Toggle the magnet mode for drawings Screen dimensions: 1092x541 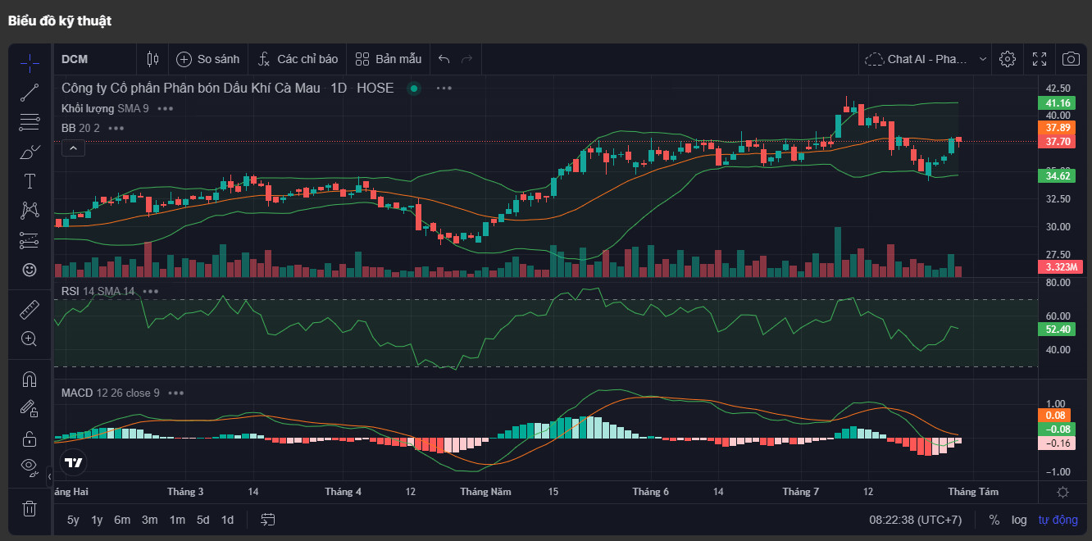click(x=30, y=379)
